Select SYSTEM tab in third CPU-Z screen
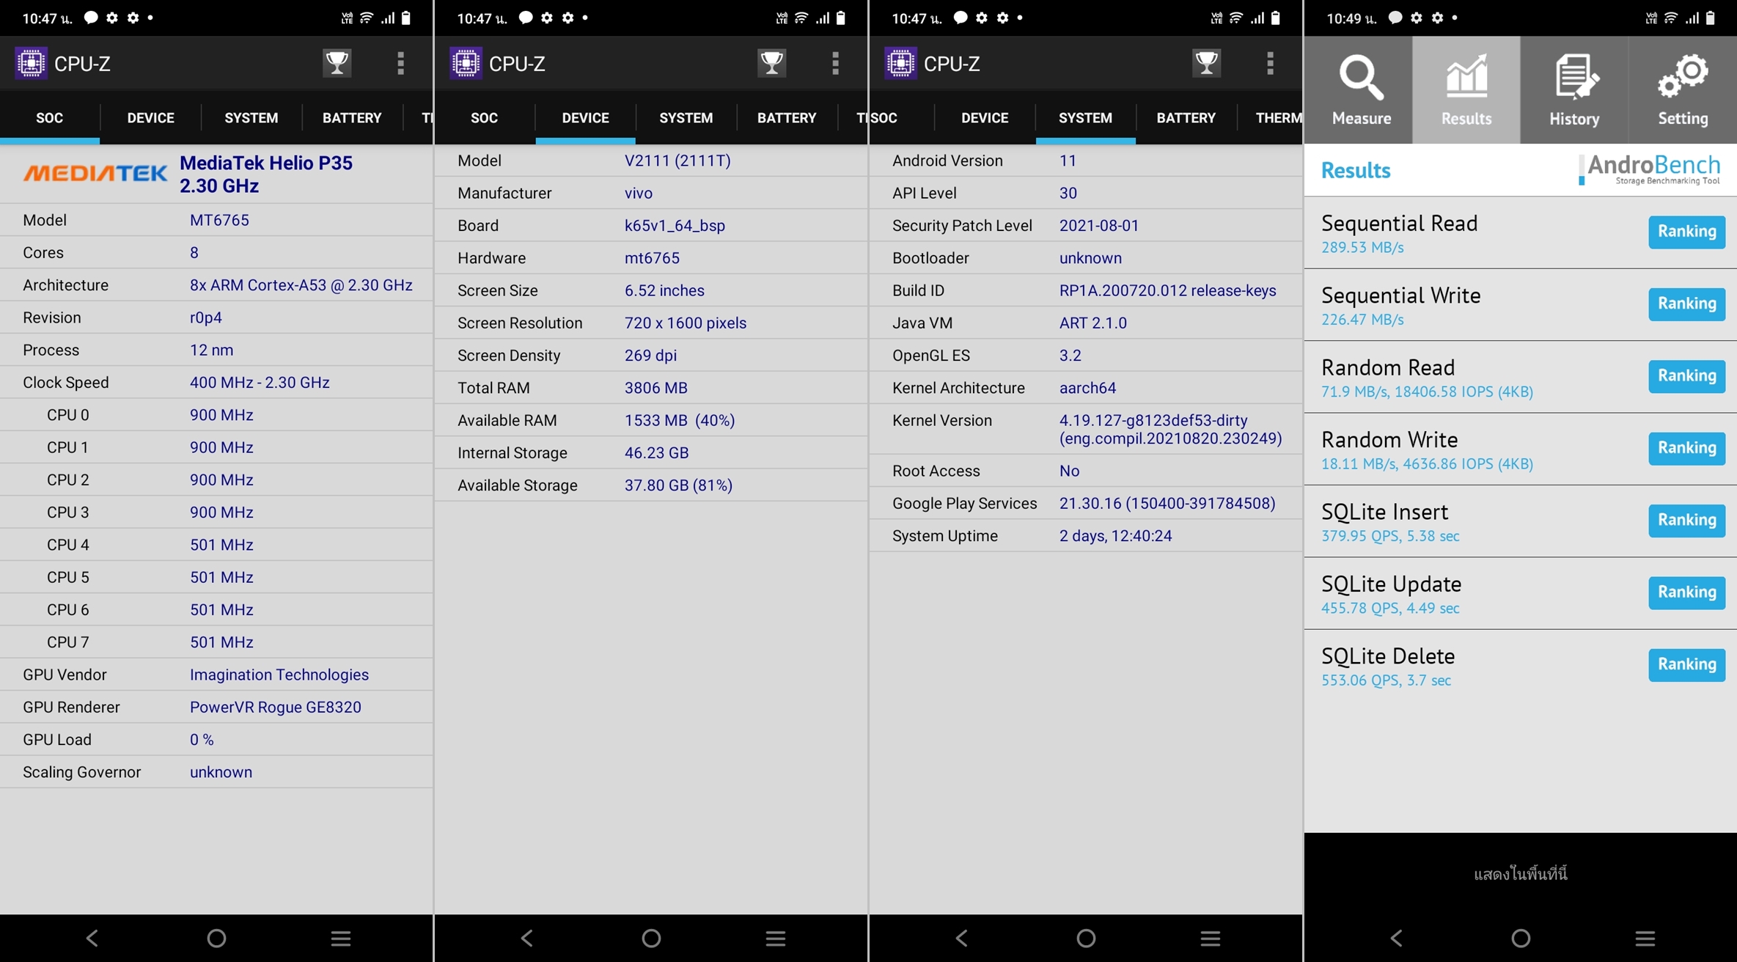Image resolution: width=1737 pixels, height=962 pixels. point(1085,117)
